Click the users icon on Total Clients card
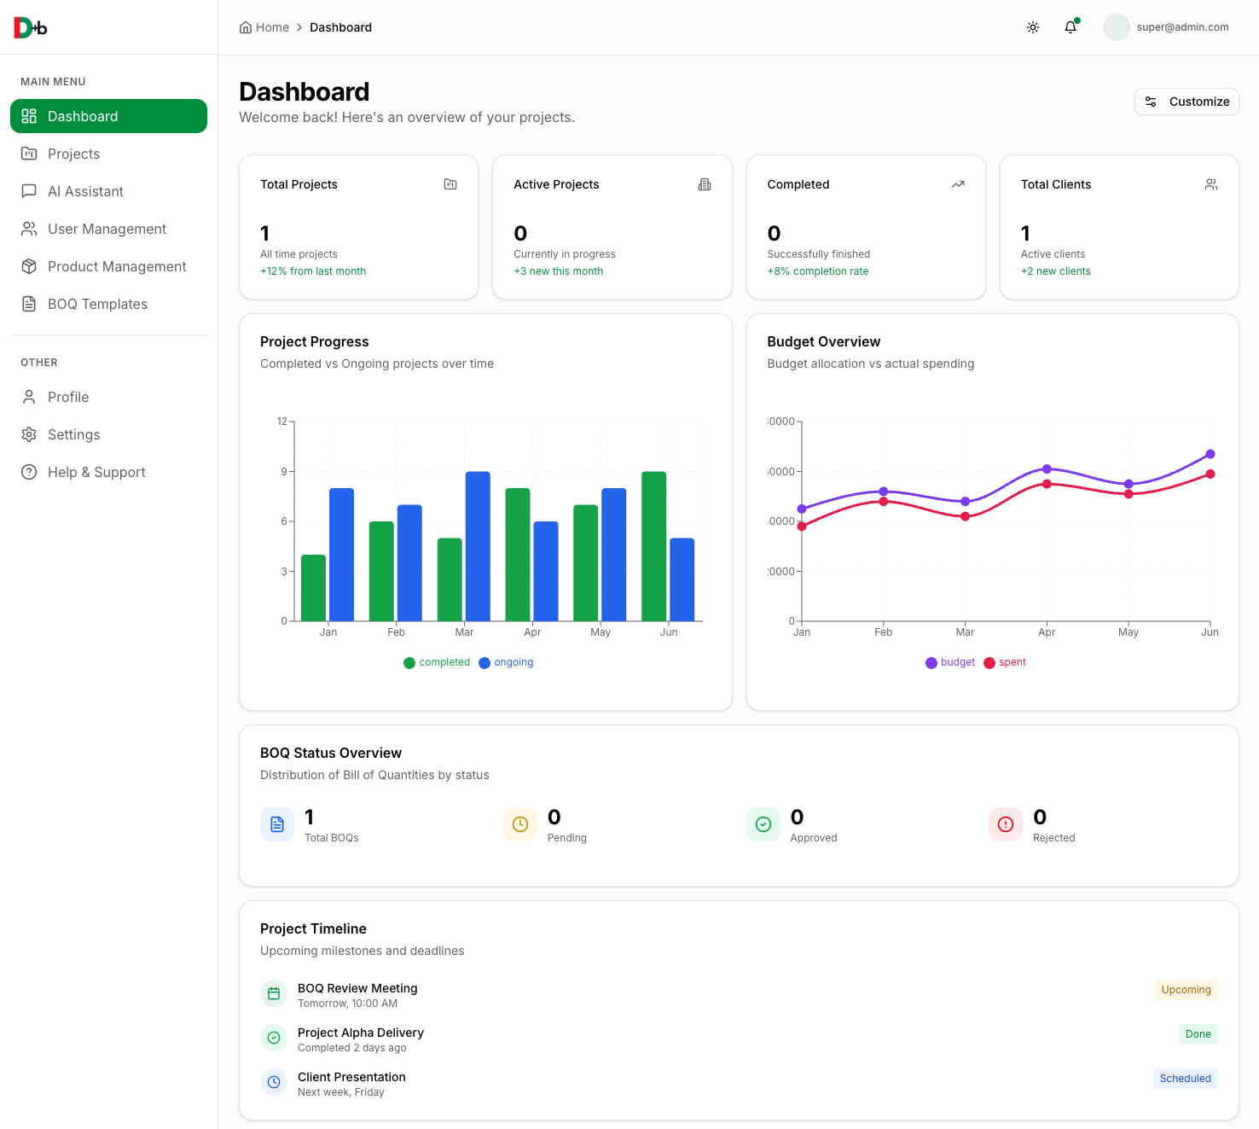The height and width of the screenshot is (1129, 1259). point(1211,184)
